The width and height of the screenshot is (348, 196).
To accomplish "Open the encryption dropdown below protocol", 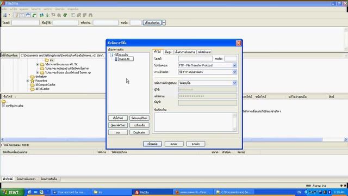I will pos(208,72).
